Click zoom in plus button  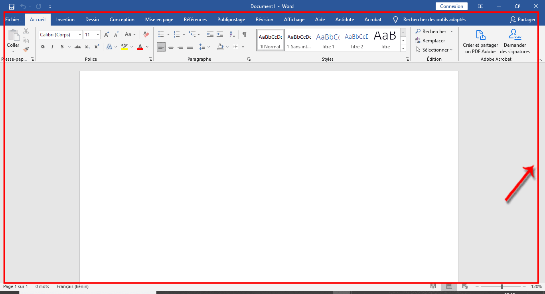tap(524, 286)
